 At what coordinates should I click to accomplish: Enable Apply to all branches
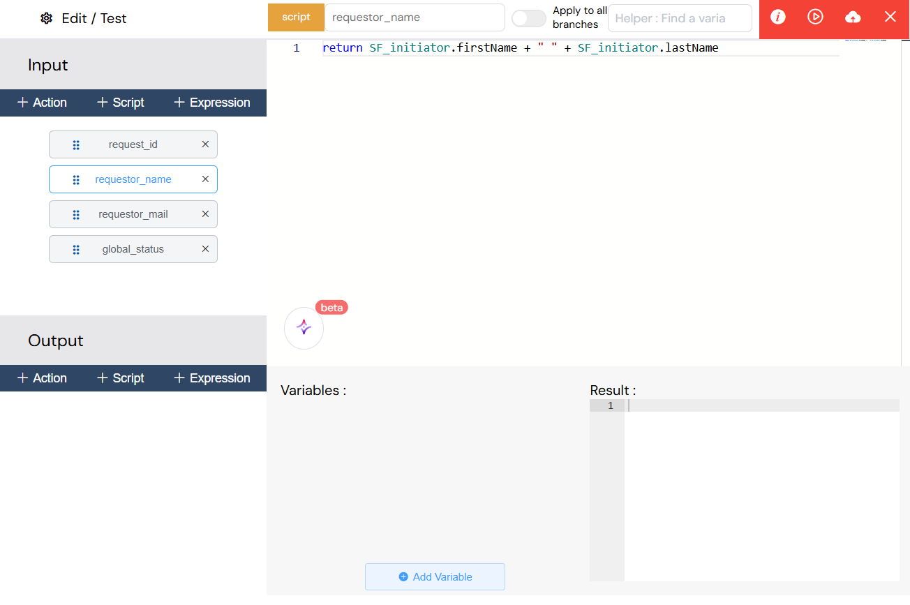pos(528,18)
